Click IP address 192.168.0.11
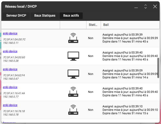161x124 pixels. 11,43
